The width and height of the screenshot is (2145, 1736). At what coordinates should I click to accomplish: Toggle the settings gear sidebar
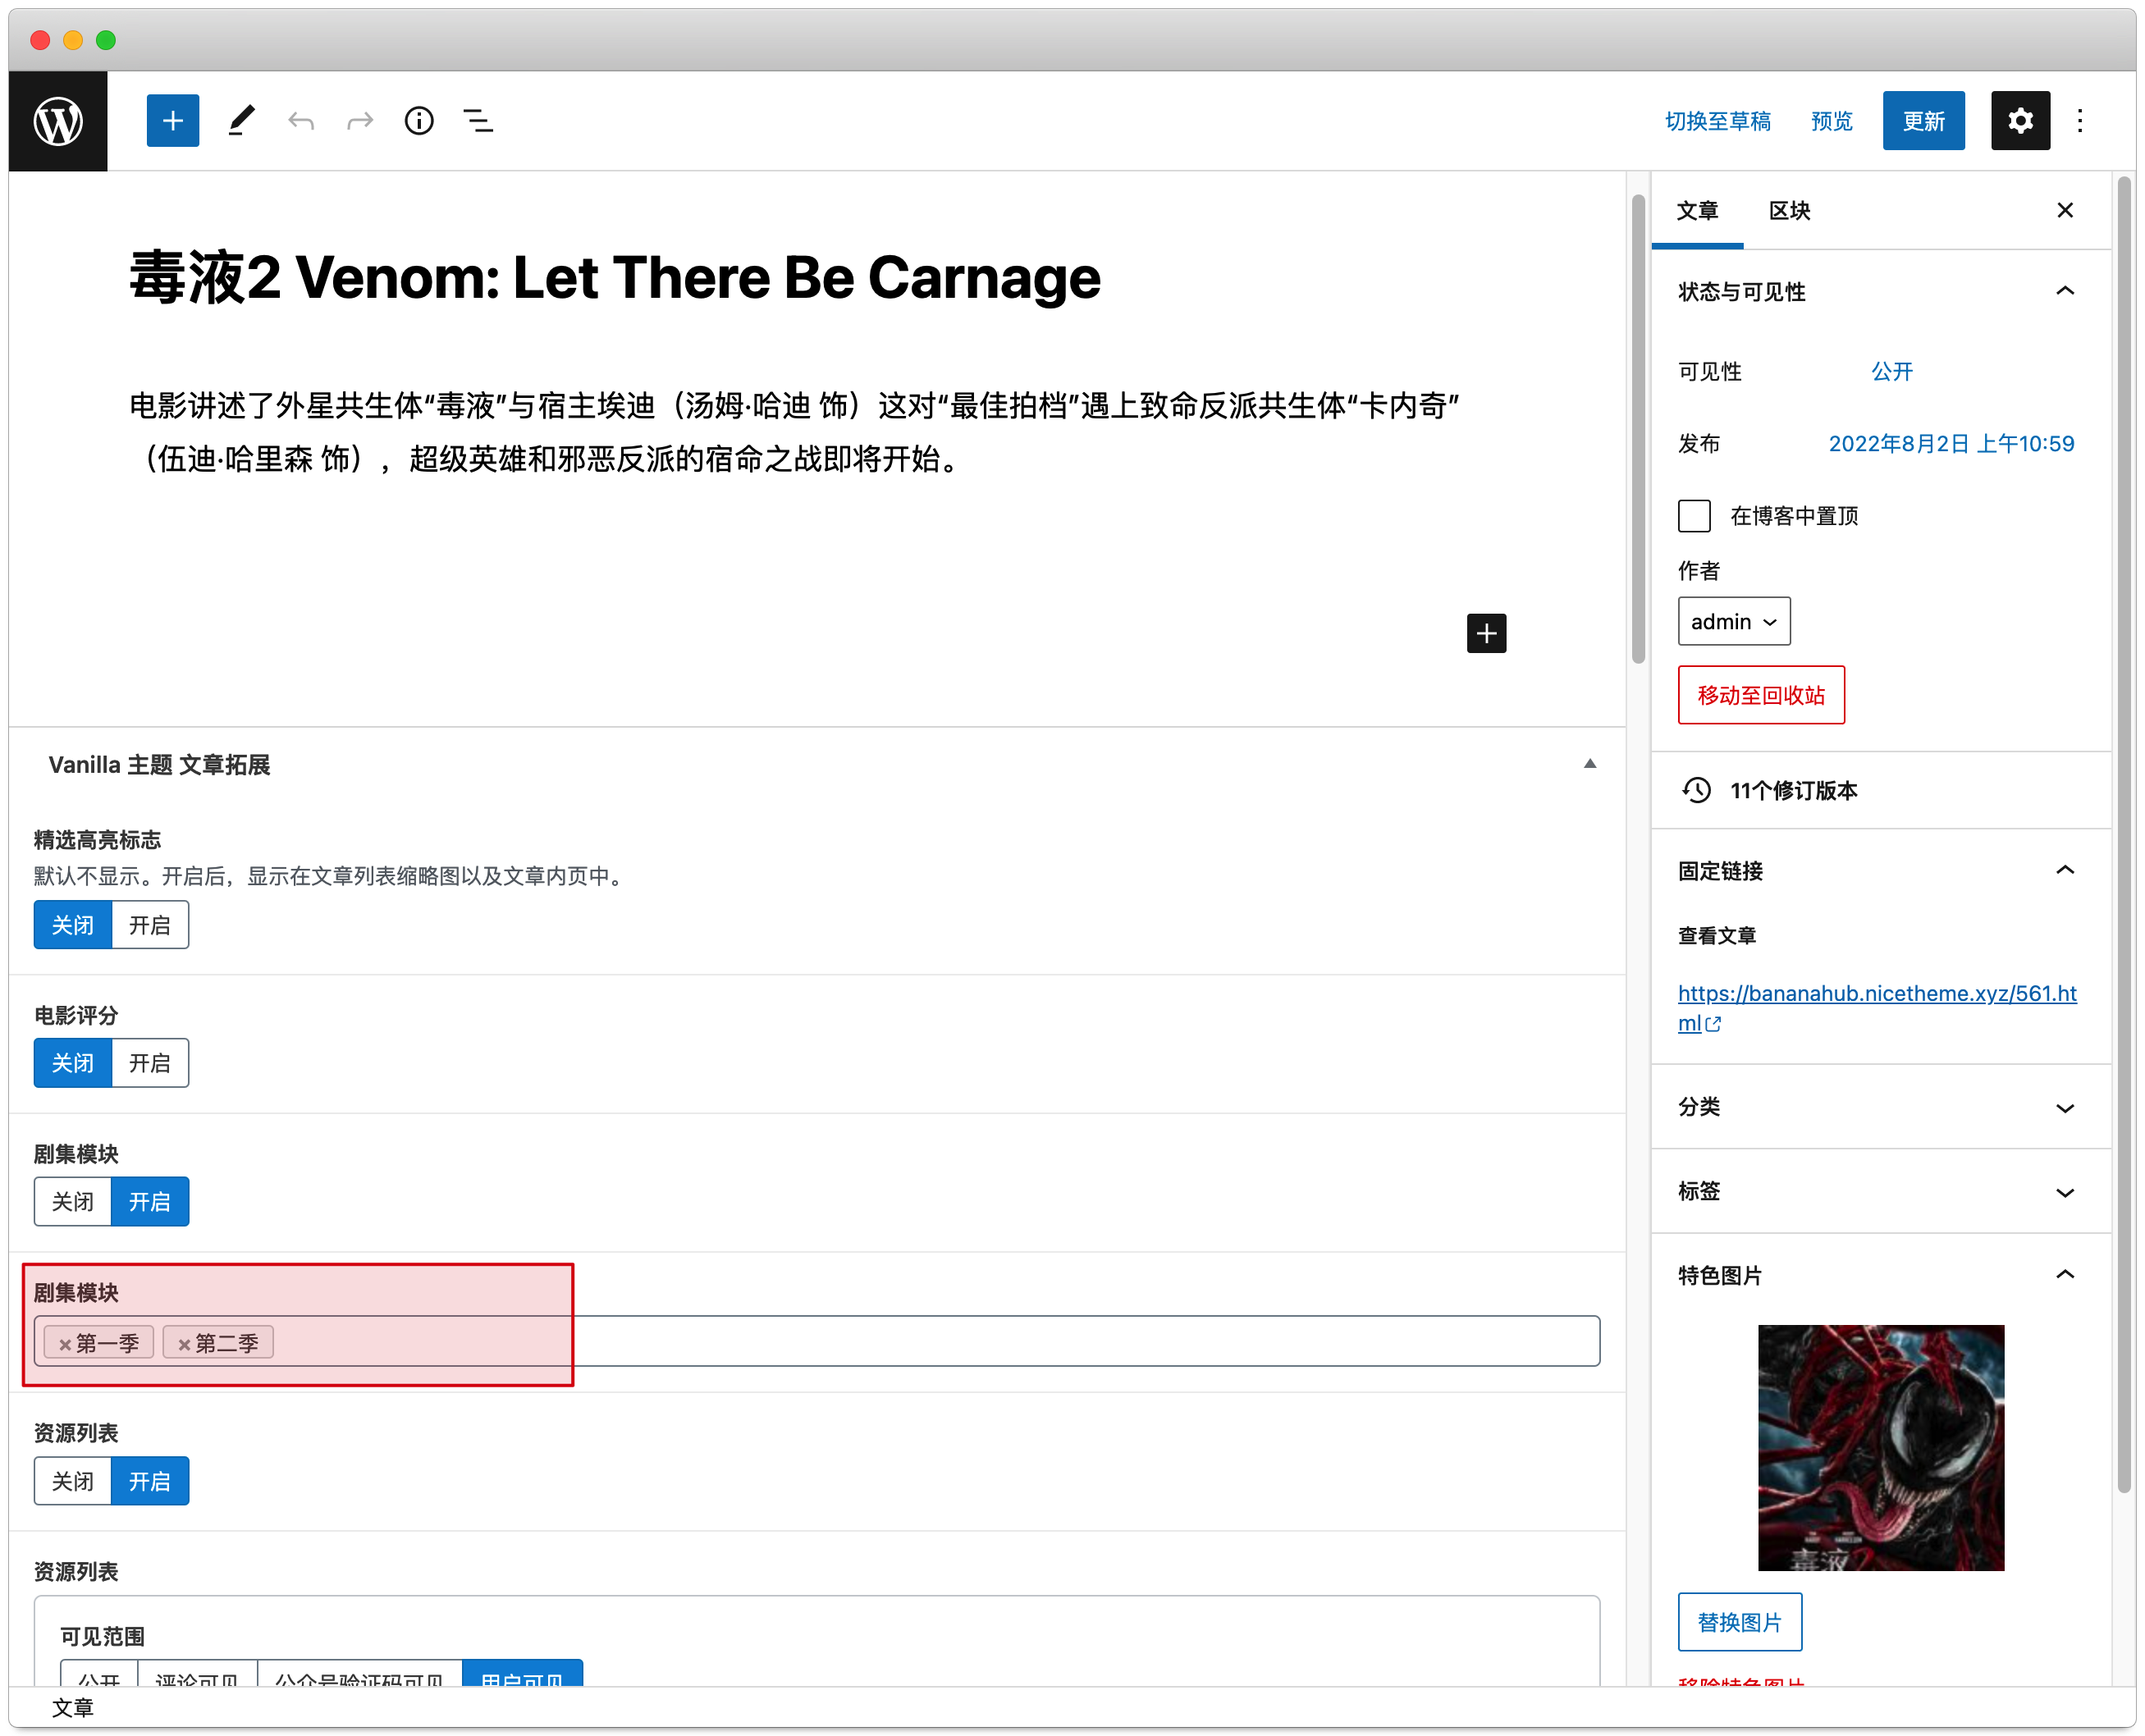tap(2020, 121)
